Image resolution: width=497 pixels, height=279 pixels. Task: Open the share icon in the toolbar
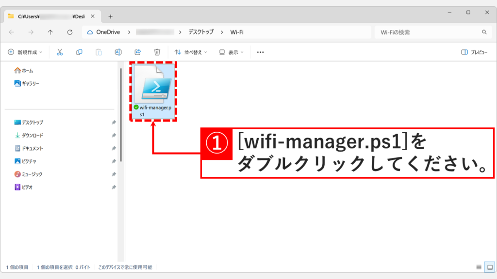click(137, 52)
